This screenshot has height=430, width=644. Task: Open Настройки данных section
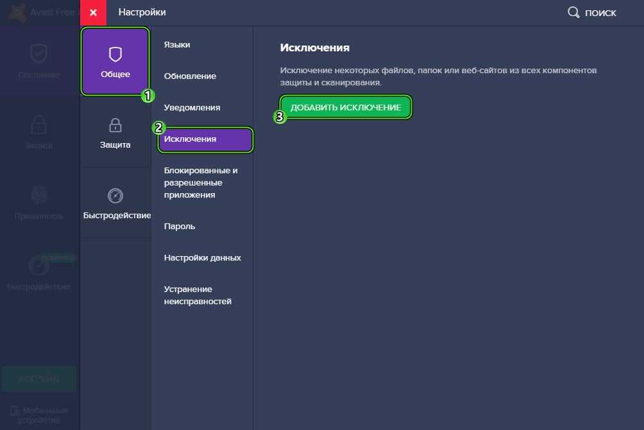tap(202, 258)
